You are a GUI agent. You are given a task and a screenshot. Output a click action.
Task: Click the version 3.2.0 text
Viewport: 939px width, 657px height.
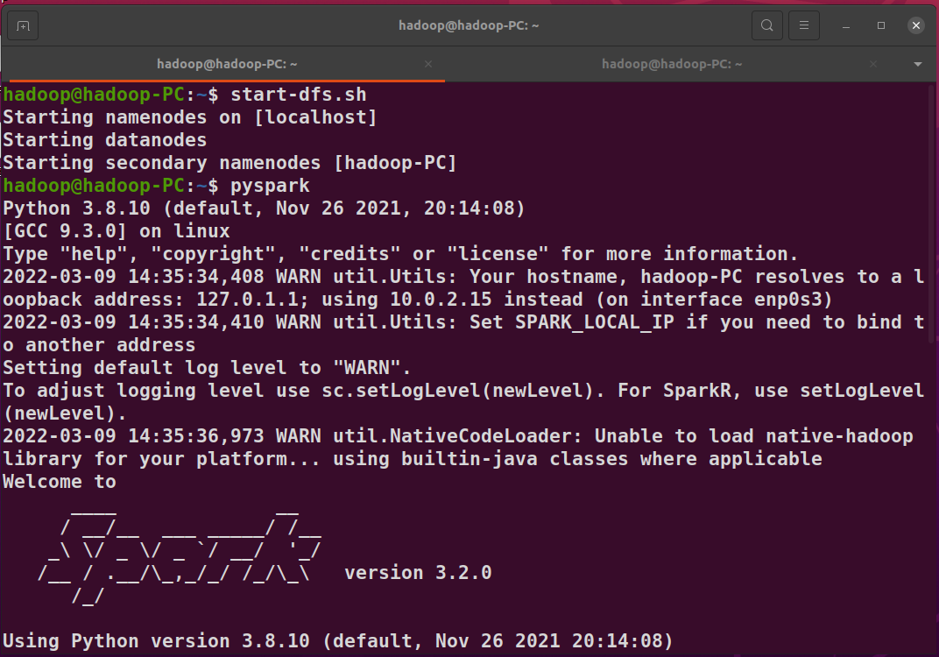[418, 573]
